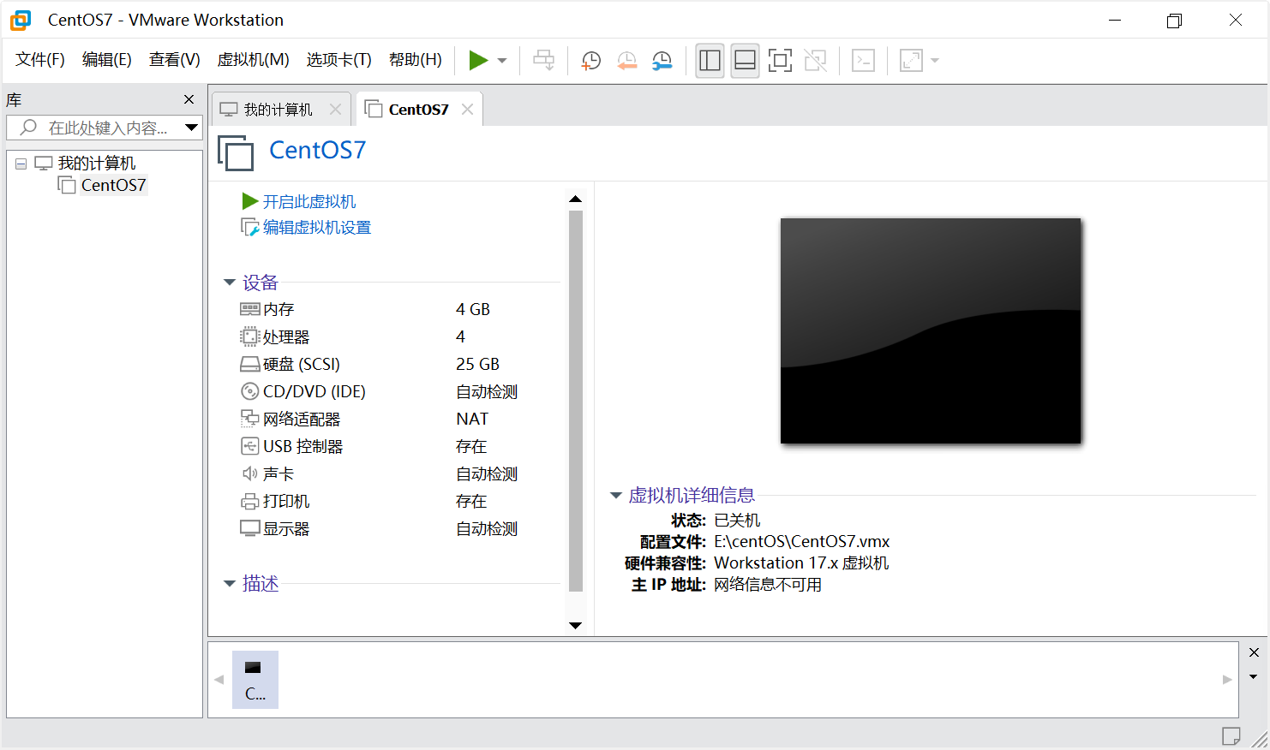
Task: Open the snapshot manager icon
Action: coord(662,60)
